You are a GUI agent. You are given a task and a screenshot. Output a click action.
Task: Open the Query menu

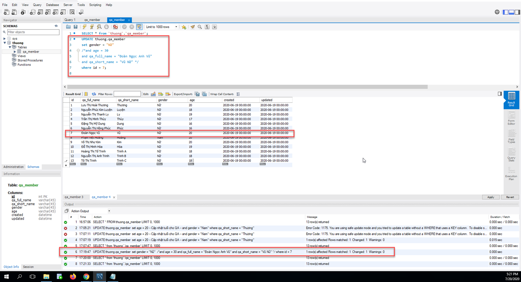37,5
